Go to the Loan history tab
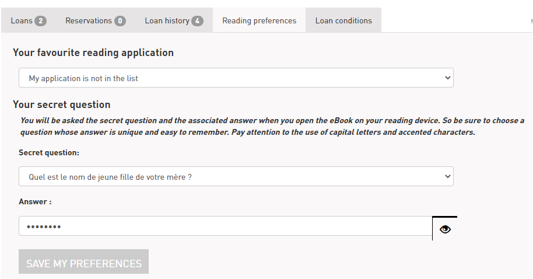This screenshot has width=533, height=279. (x=174, y=20)
